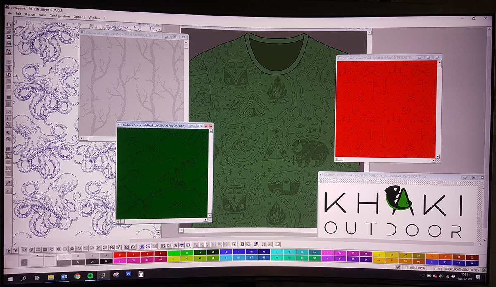
Task: Open the Design menu
Action: point(30,14)
